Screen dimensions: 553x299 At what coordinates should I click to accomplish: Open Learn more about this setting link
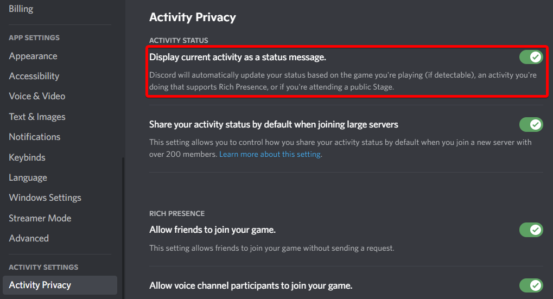(270, 155)
